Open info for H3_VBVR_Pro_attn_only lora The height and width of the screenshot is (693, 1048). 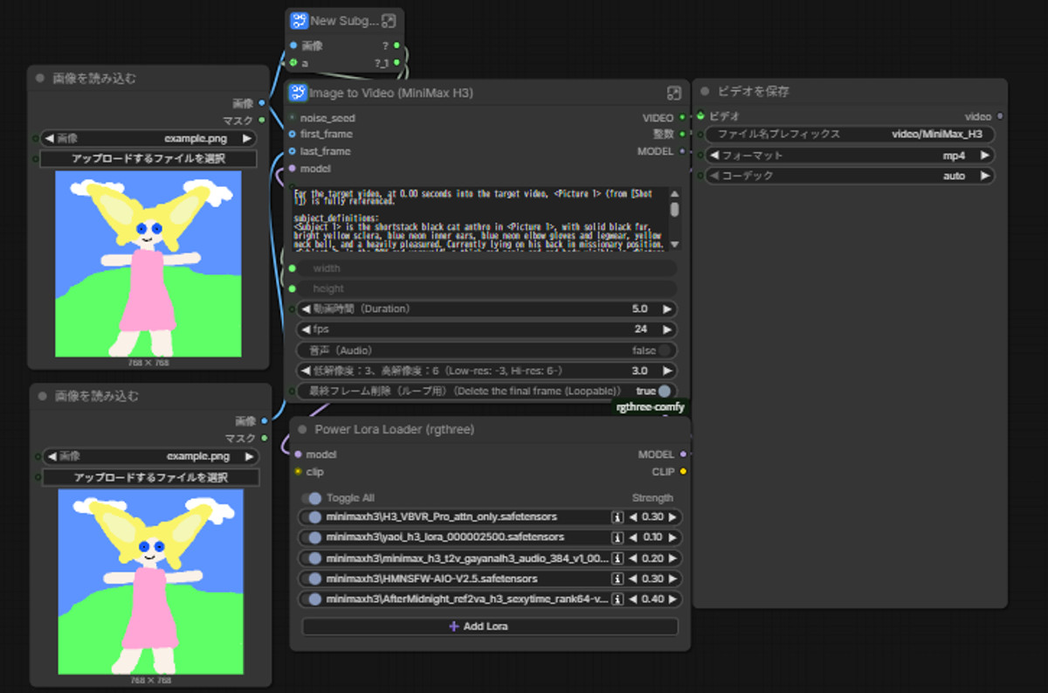617,516
